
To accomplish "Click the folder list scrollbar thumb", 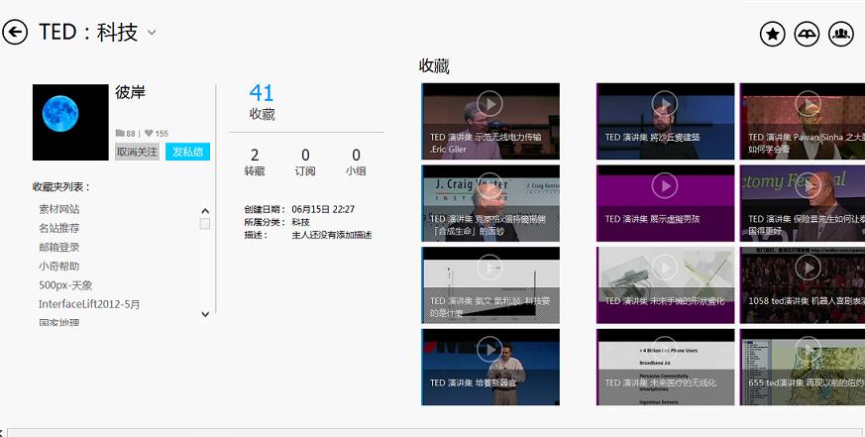I will pyautogui.click(x=205, y=224).
